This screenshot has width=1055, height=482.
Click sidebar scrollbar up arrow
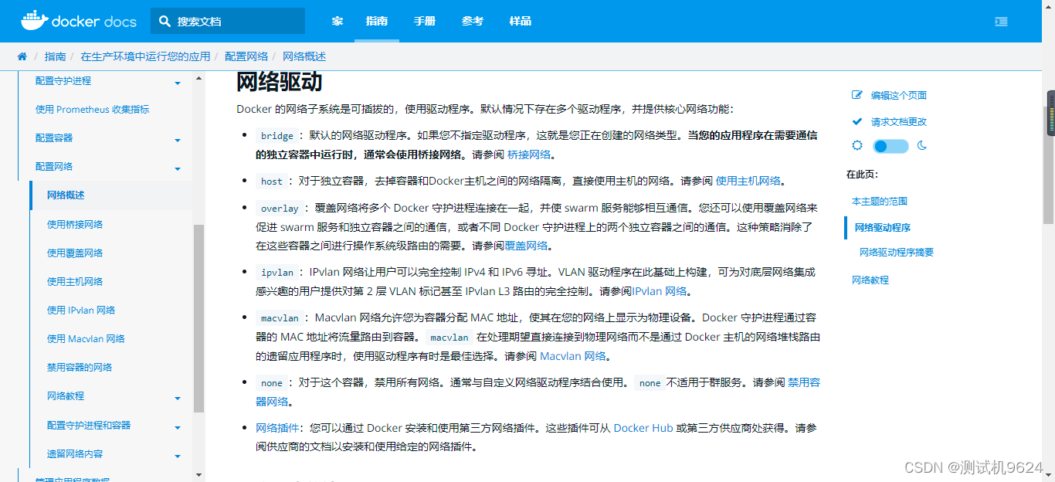[x=198, y=78]
